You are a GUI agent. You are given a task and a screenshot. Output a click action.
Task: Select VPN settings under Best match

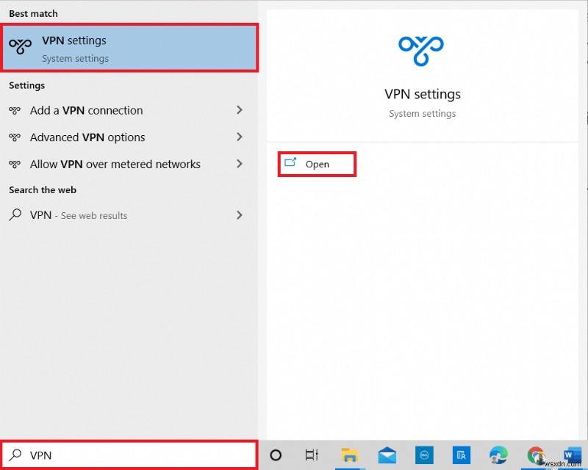point(76,48)
